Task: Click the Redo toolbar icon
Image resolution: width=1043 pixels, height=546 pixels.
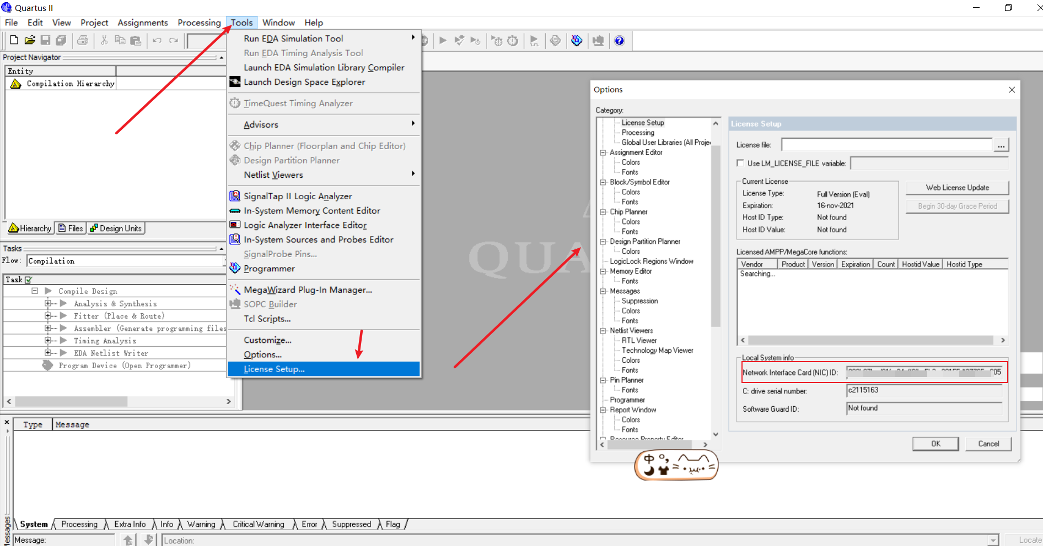Action: pos(174,40)
